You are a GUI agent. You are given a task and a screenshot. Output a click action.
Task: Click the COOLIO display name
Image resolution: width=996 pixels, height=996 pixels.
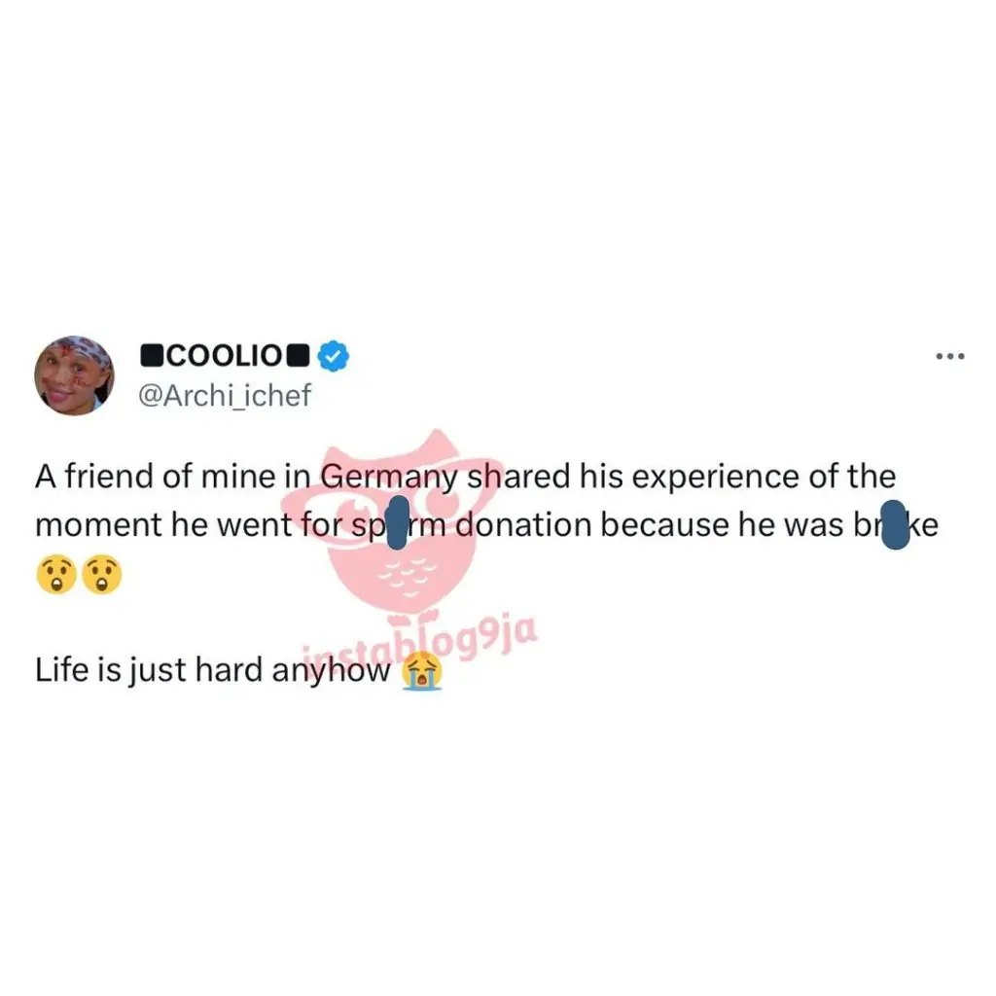pos(225,356)
